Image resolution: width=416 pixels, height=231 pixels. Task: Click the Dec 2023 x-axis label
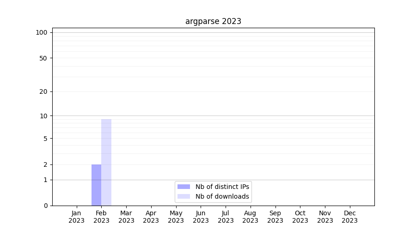350,217
